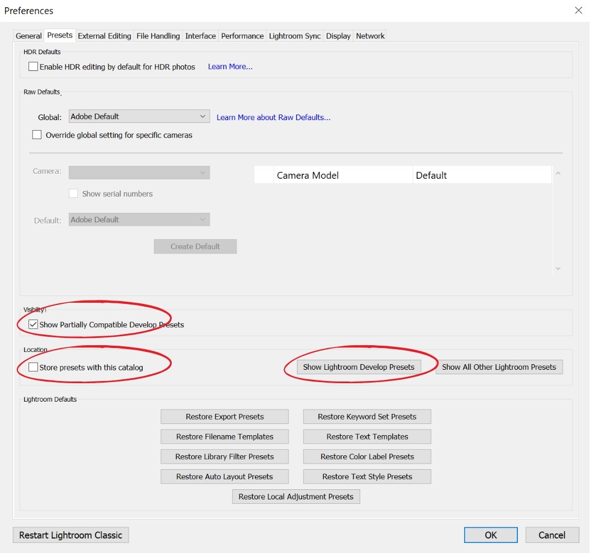Uncheck Show Partially Compatible Develop Presets
The height and width of the screenshot is (553, 590).
33,325
